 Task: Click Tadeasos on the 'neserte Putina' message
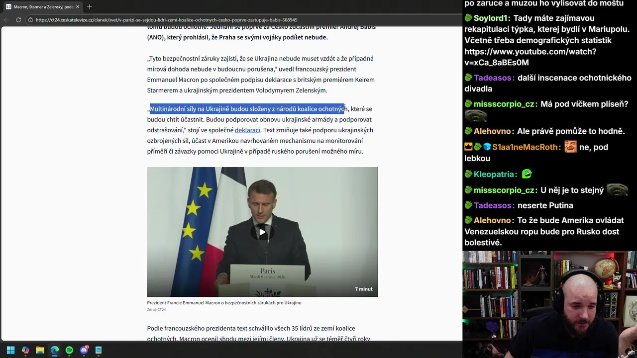tap(493, 205)
